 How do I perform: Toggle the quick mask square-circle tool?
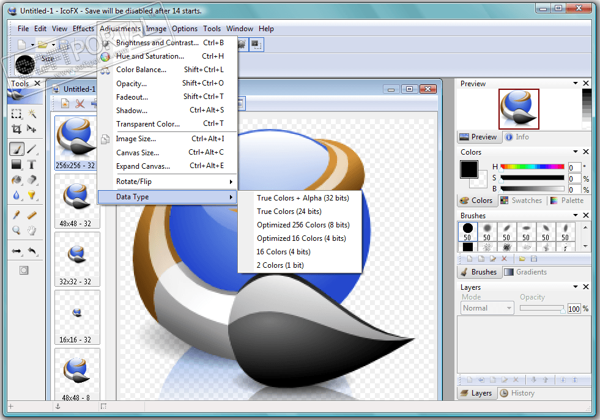coord(24,270)
